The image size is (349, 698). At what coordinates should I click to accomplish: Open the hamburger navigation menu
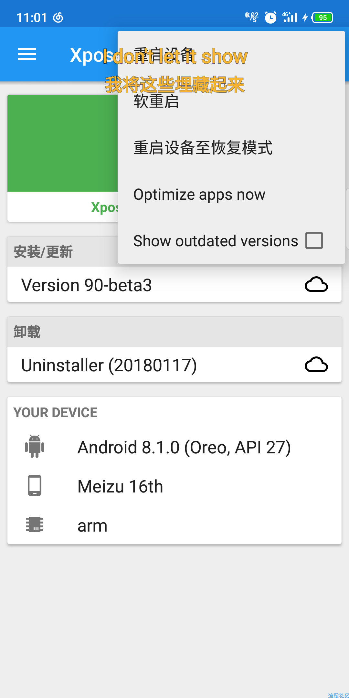[x=27, y=54]
